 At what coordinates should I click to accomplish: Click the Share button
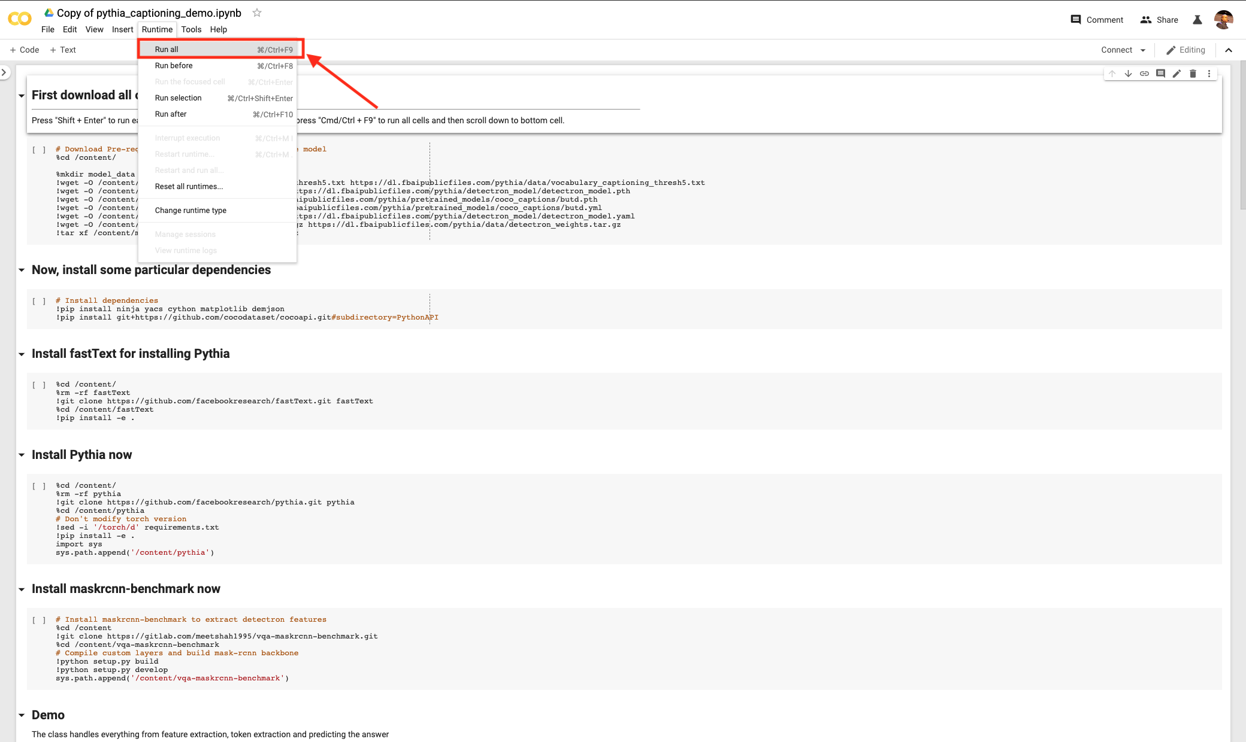coord(1159,20)
